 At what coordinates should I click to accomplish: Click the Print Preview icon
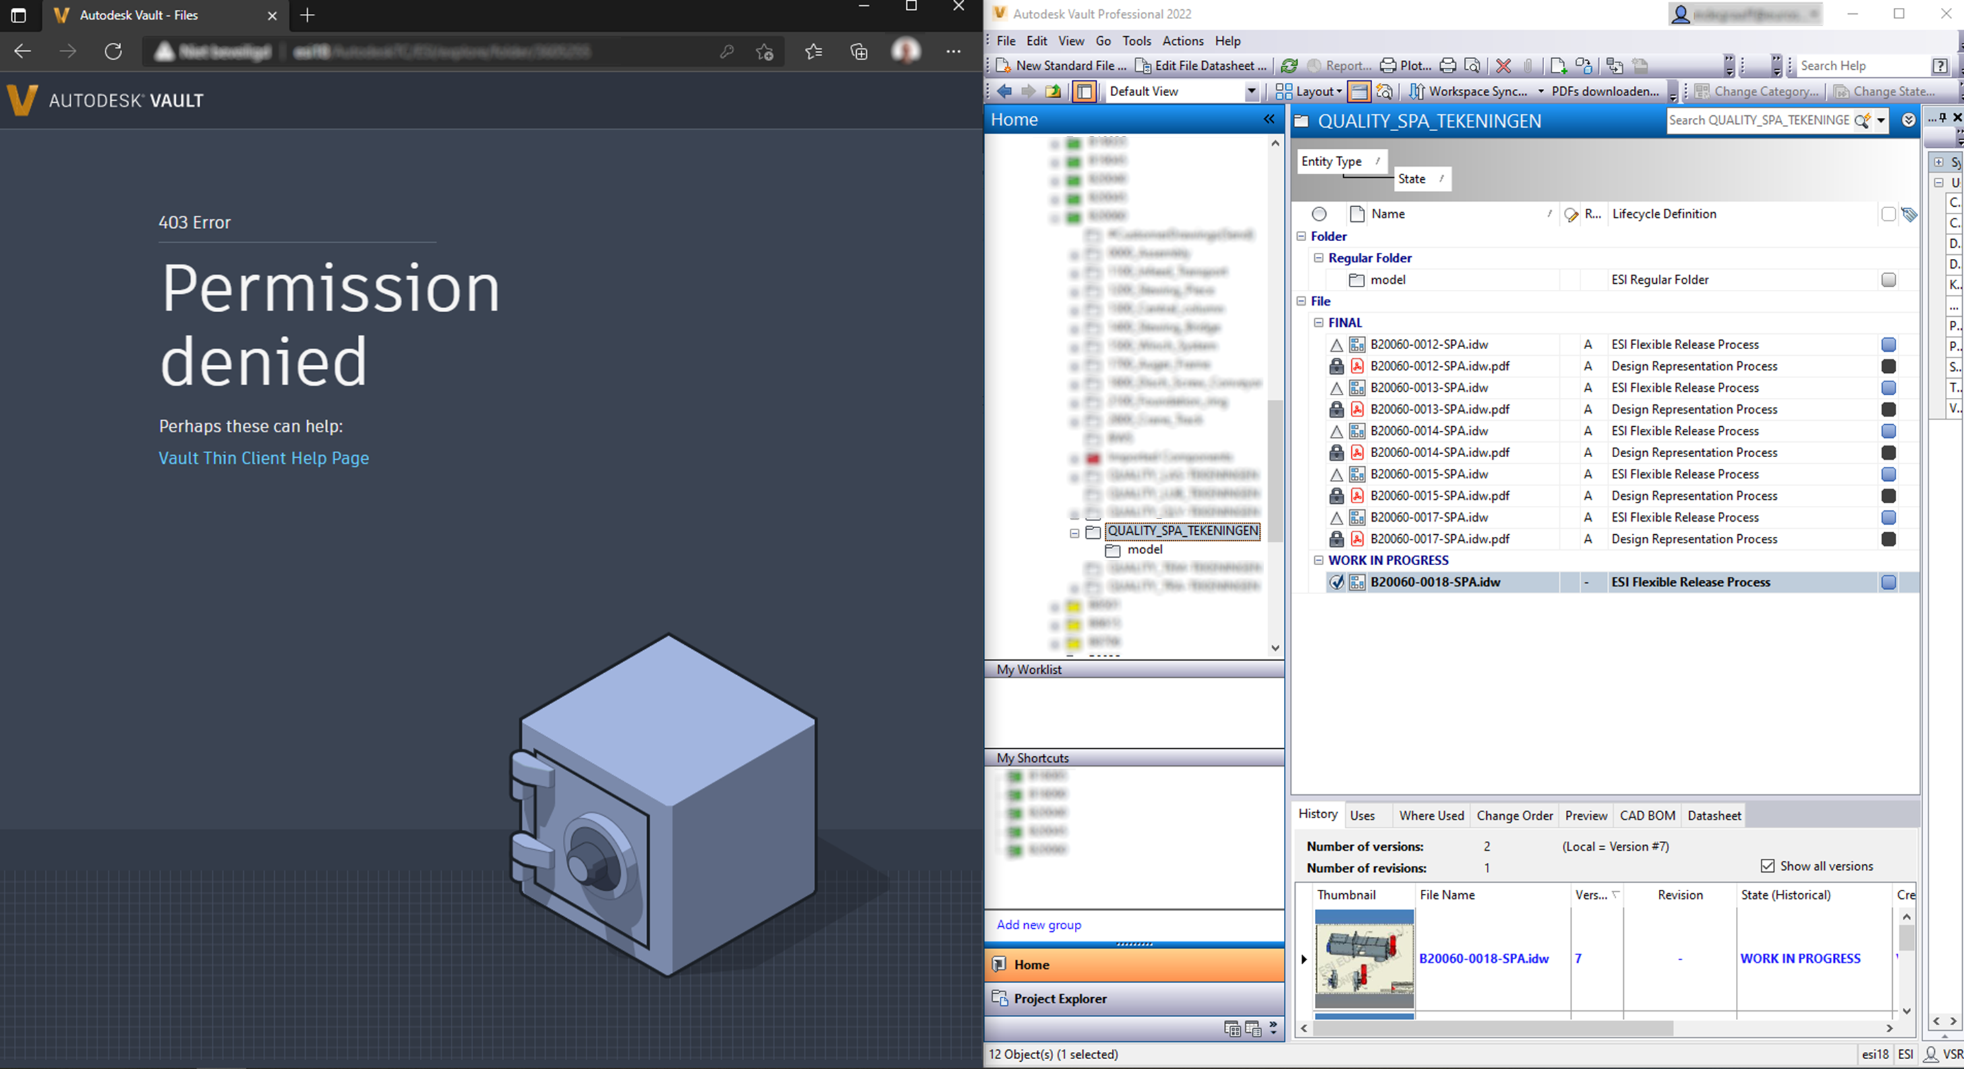click(x=1473, y=65)
